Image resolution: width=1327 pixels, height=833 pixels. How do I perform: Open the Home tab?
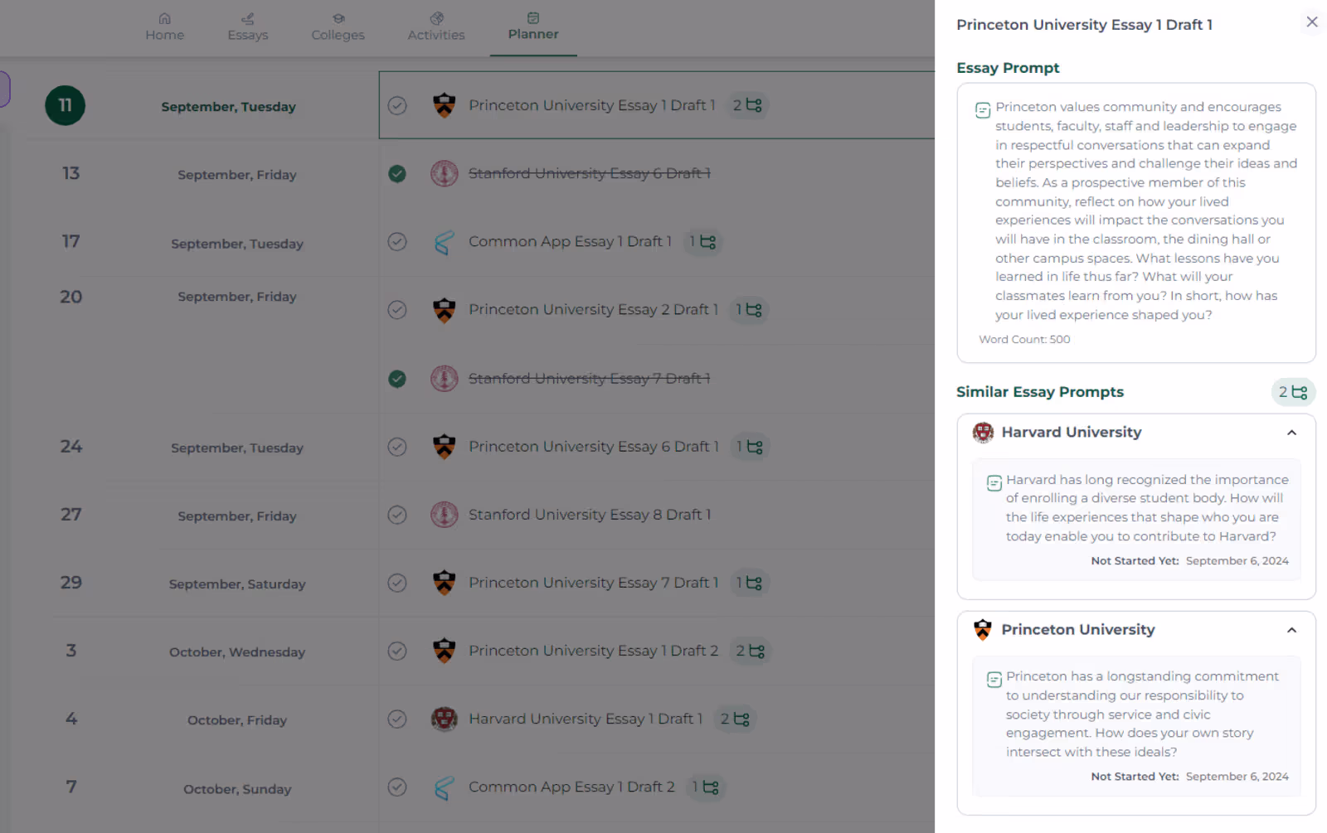pos(165,27)
